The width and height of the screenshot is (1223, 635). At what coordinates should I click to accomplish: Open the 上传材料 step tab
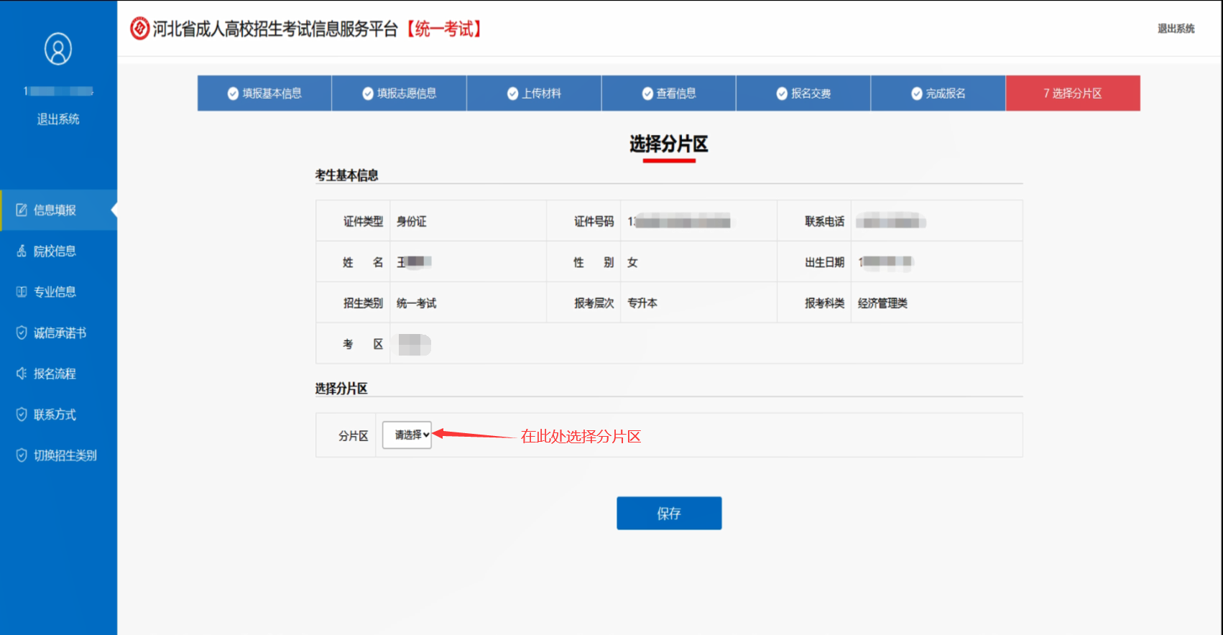tap(534, 93)
